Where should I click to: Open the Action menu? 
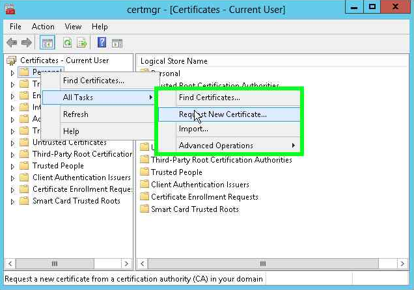point(43,27)
